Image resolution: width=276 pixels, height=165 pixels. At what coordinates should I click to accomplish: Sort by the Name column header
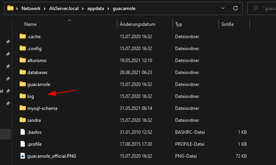click(x=30, y=24)
